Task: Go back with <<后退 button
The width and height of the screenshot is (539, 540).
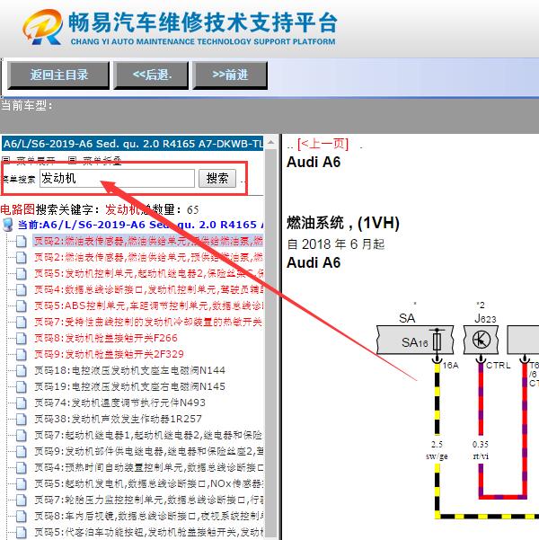Action: (151, 75)
